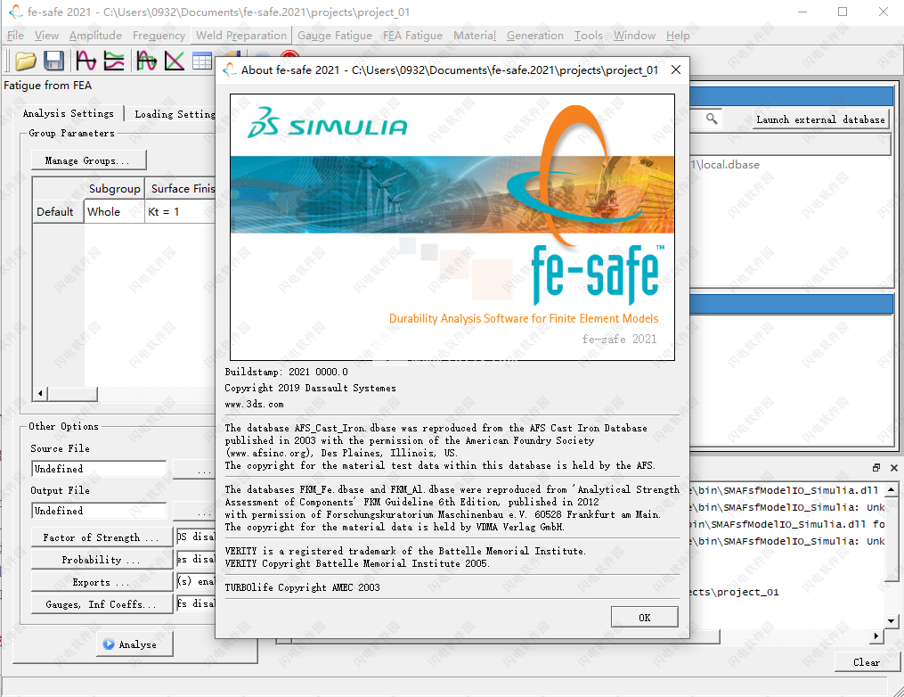Click the Output File input field

[99, 511]
